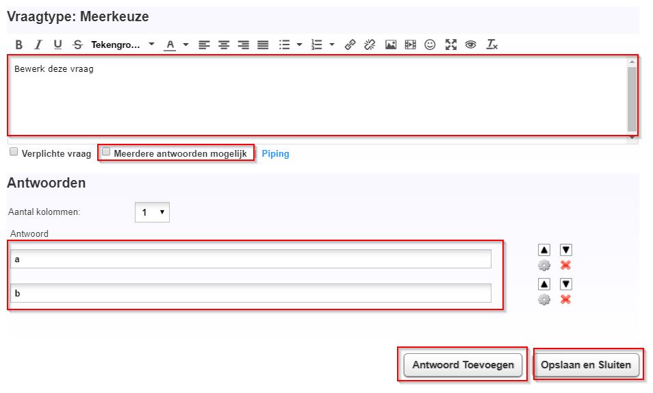Toggle bold formatting in the editor toolbar
This screenshot has width=653, height=393.
tap(18, 45)
